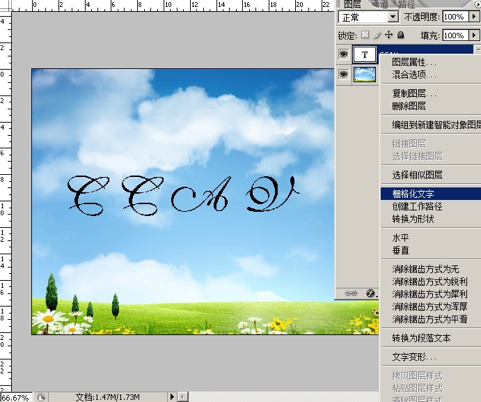Viewport: 481px width, 402px height.
Task: Hide the sky image layer eye icon
Action: [x=343, y=75]
